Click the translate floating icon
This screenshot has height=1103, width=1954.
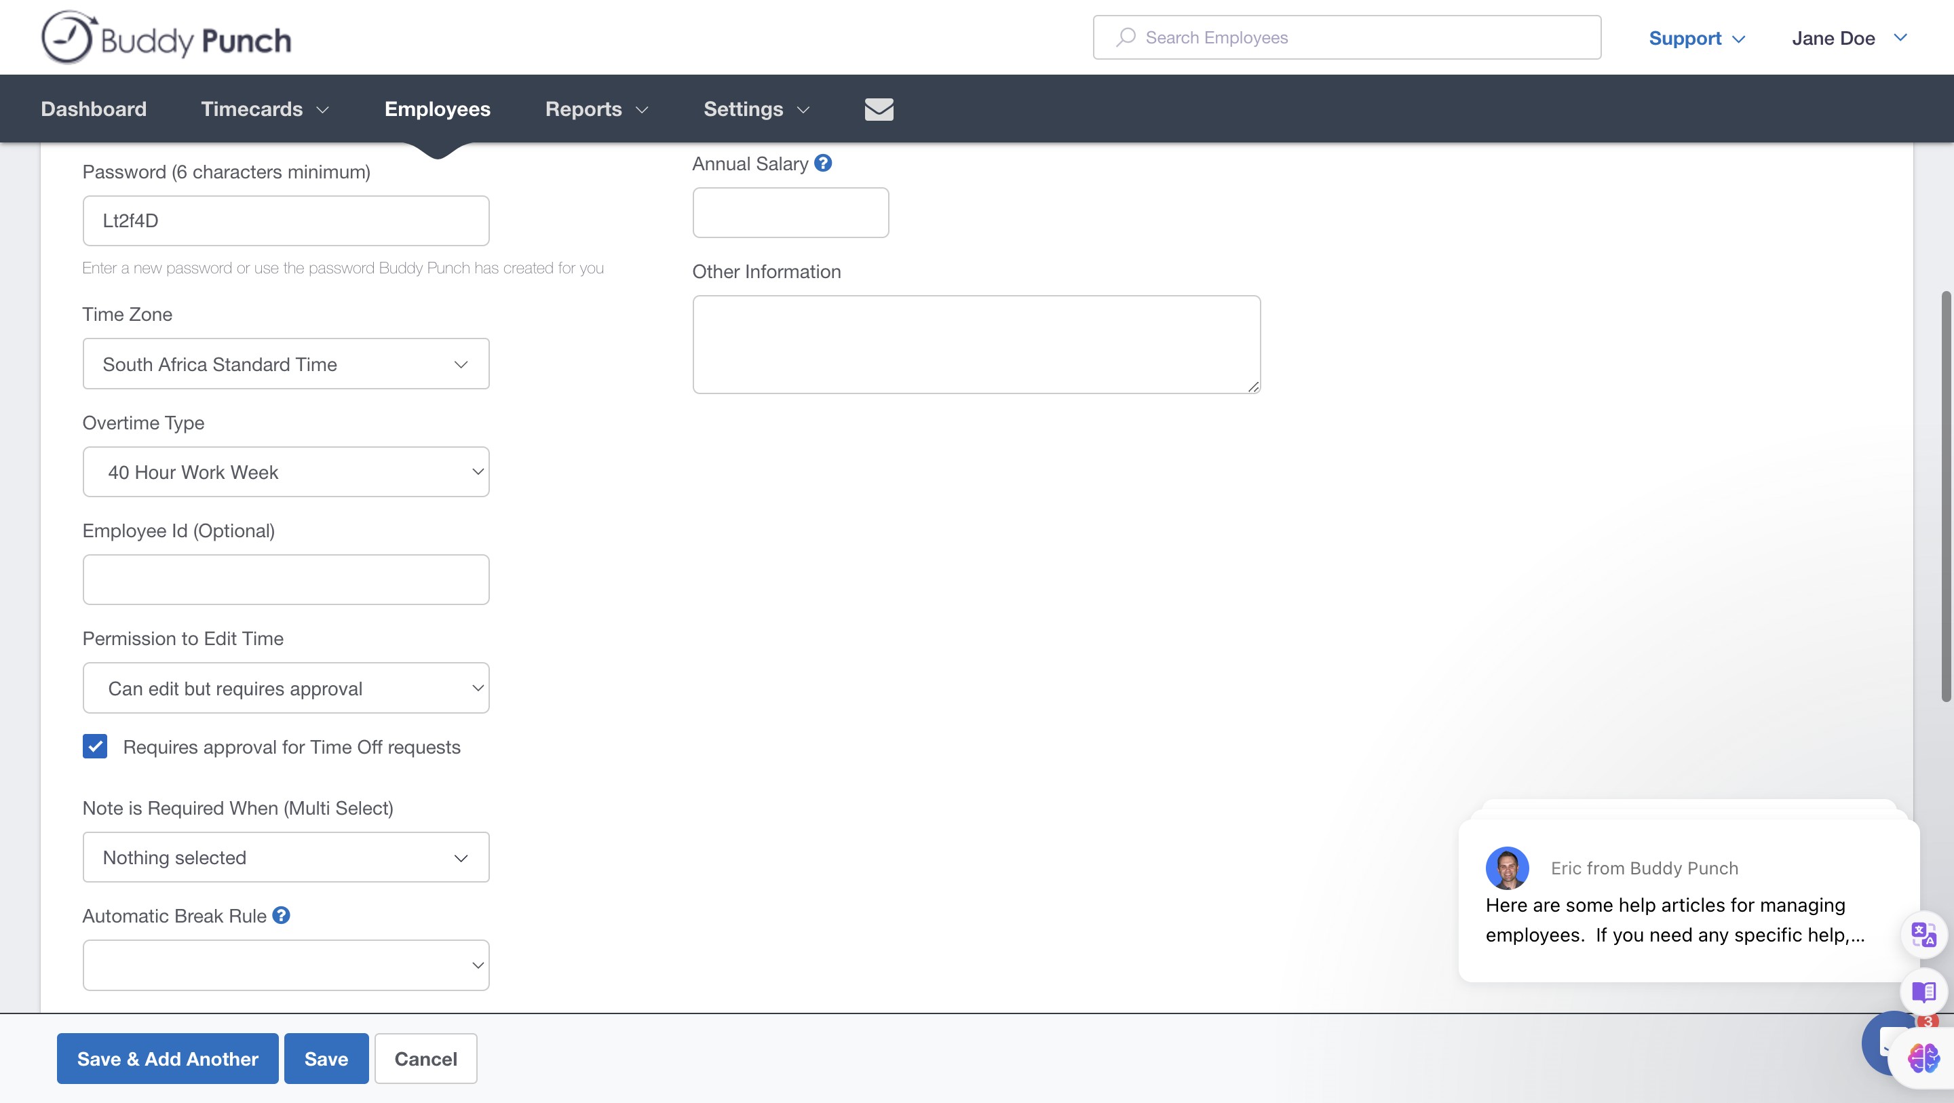pos(1923,934)
